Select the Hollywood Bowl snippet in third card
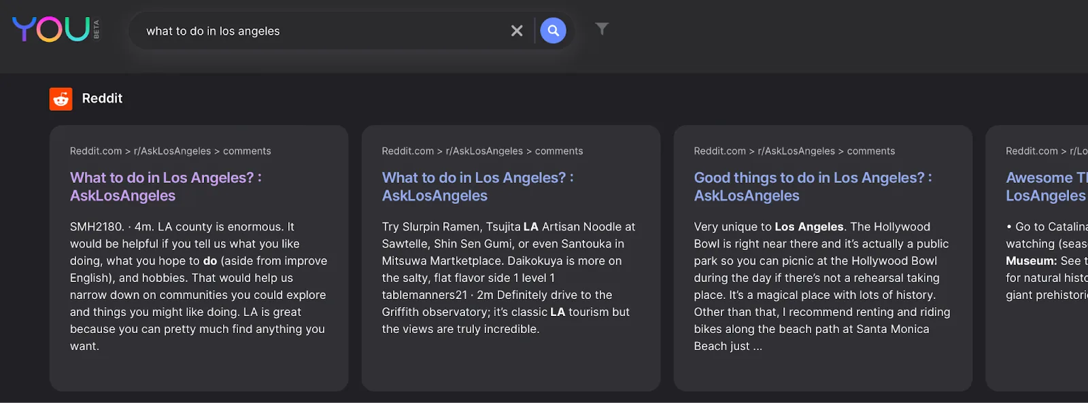Viewport: 1088px width, 403px height. 822,286
